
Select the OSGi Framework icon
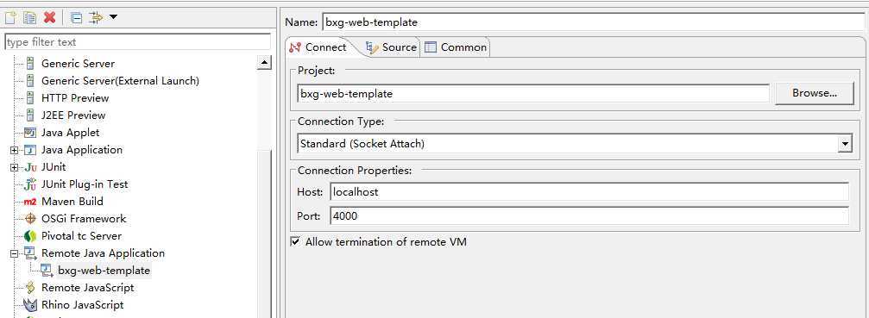click(30, 219)
